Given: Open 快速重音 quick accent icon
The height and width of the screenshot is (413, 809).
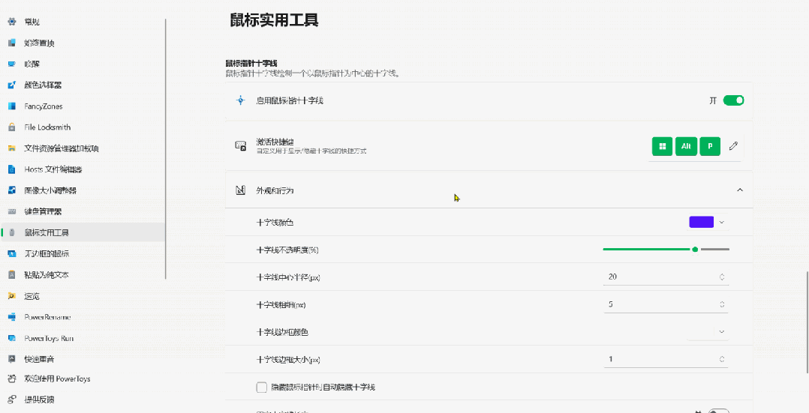Looking at the screenshot, I should pos(12,359).
